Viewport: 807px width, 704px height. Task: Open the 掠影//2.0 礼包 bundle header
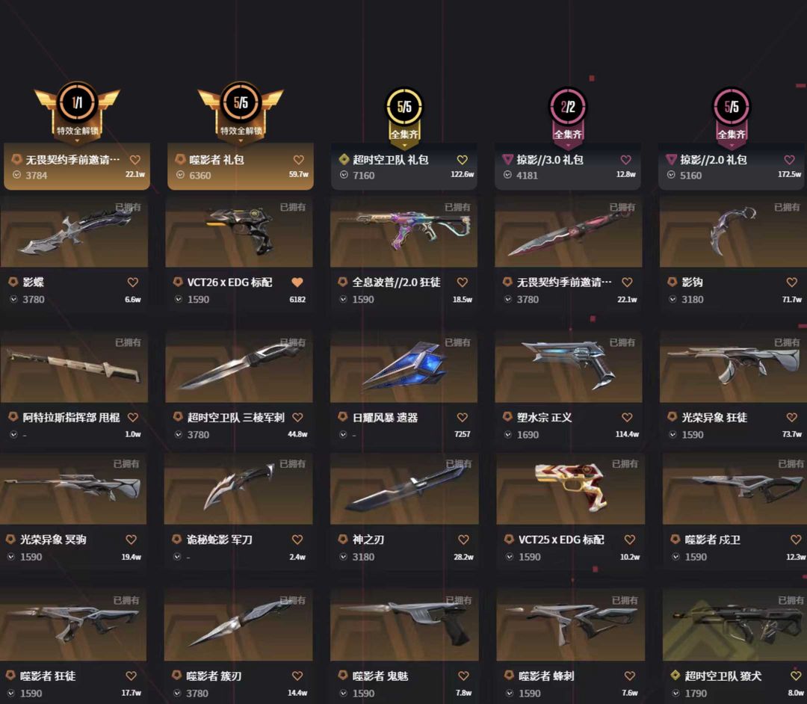click(x=732, y=166)
